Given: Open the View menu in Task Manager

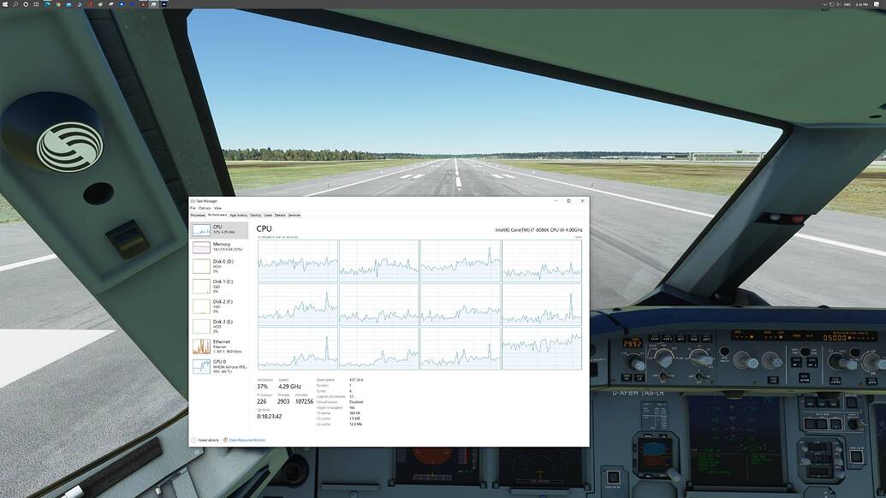Looking at the screenshot, I should point(219,208).
